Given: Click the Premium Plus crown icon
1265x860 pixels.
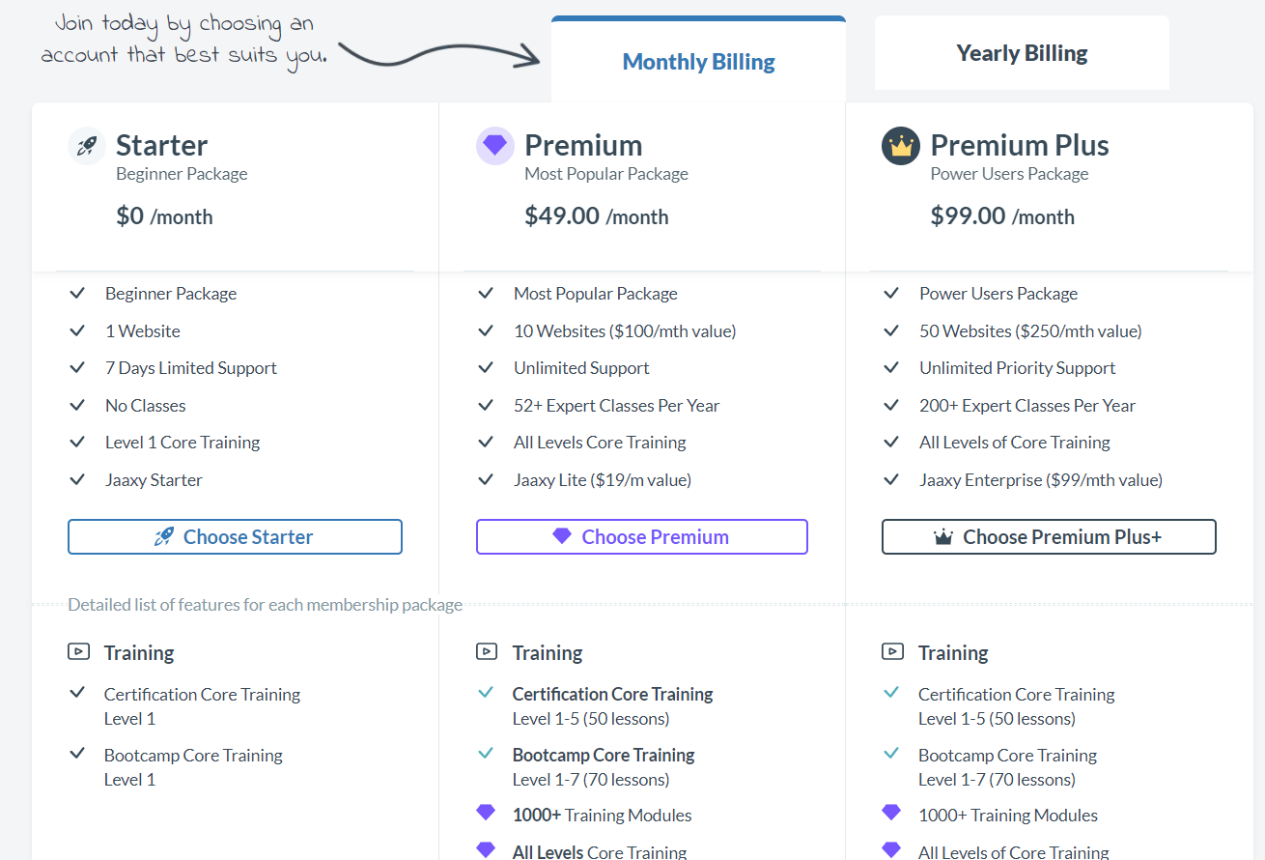Looking at the screenshot, I should click(x=901, y=146).
